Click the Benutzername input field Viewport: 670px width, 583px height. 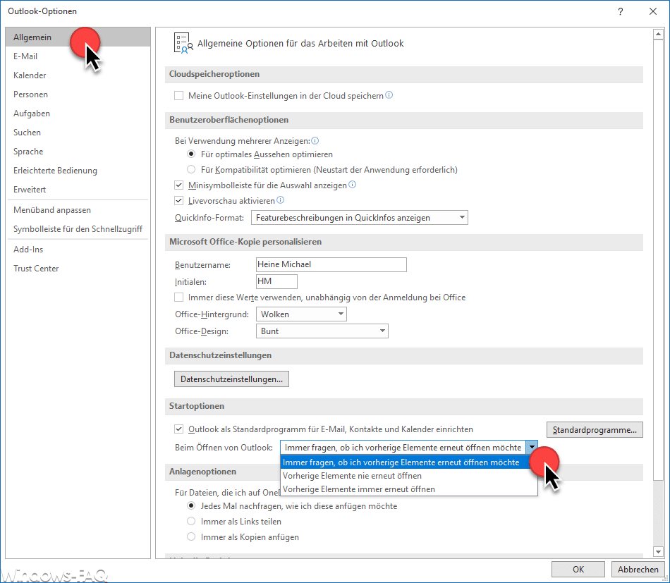coord(331,264)
